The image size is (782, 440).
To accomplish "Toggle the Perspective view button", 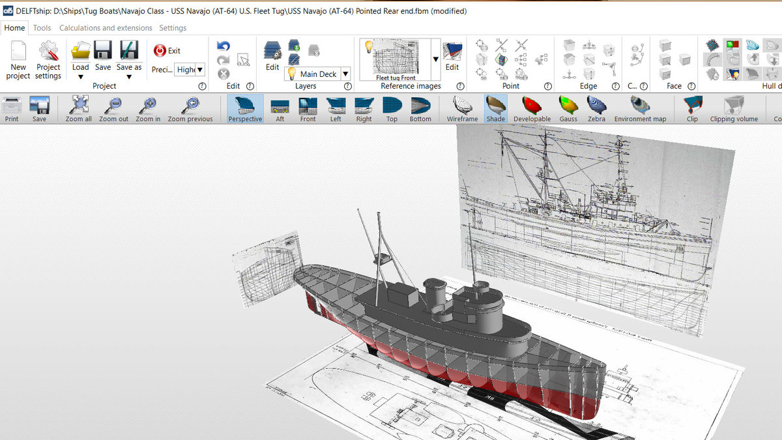I will pyautogui.click(x=245, y=109).
